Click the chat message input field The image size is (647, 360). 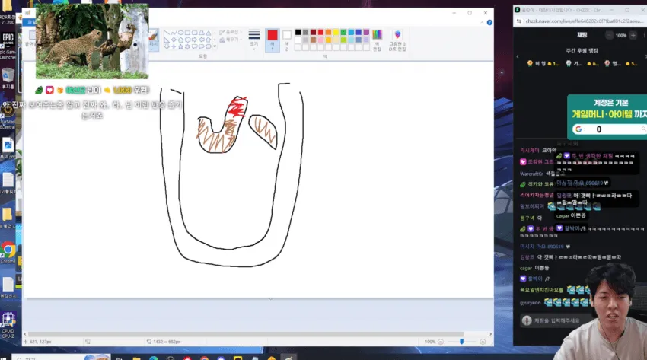(556, 320)
